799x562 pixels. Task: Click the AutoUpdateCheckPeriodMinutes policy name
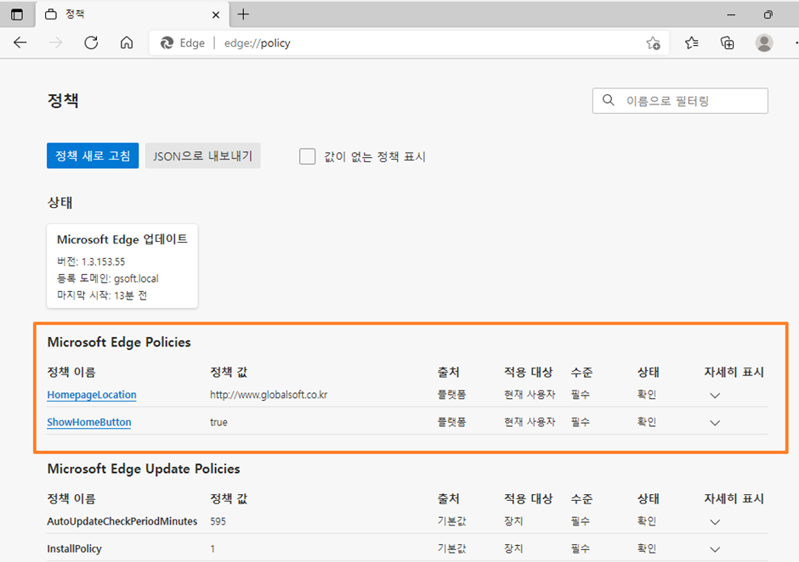tap(122, 521)
